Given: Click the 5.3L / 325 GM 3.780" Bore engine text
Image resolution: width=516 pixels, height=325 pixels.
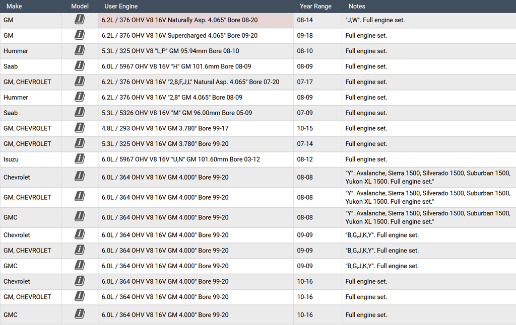Looking at the screenshot, I should (165, 144).
